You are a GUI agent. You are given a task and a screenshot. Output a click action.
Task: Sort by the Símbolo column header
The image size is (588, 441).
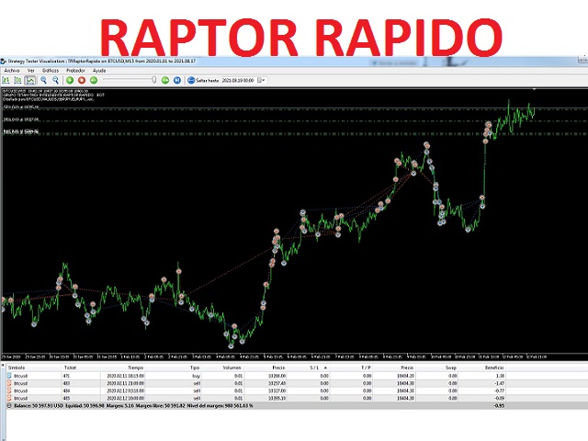[x=17, y=367]
